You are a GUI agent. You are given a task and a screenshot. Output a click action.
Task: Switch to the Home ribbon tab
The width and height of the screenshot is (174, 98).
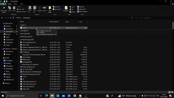coord(10,4)
